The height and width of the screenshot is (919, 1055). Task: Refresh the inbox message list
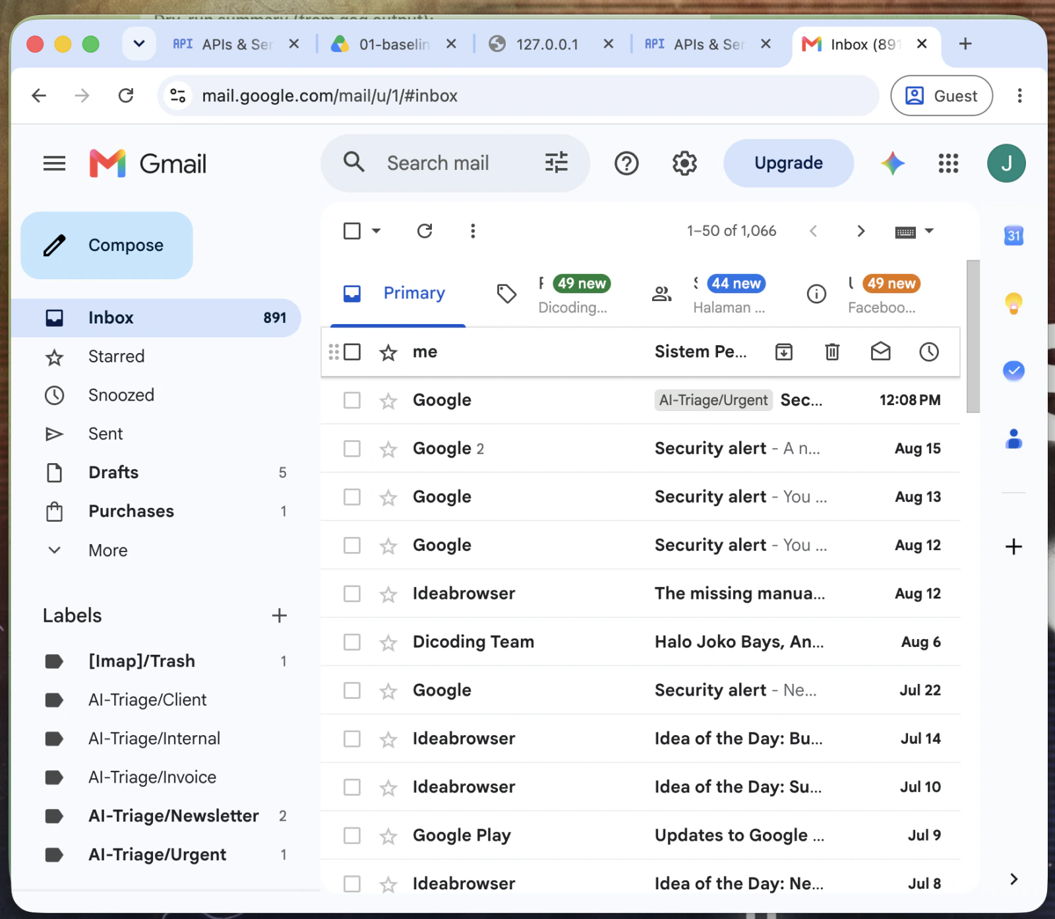coord(425,231)
